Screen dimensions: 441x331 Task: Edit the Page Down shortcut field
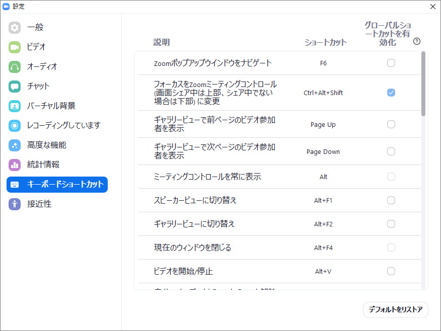323,151
